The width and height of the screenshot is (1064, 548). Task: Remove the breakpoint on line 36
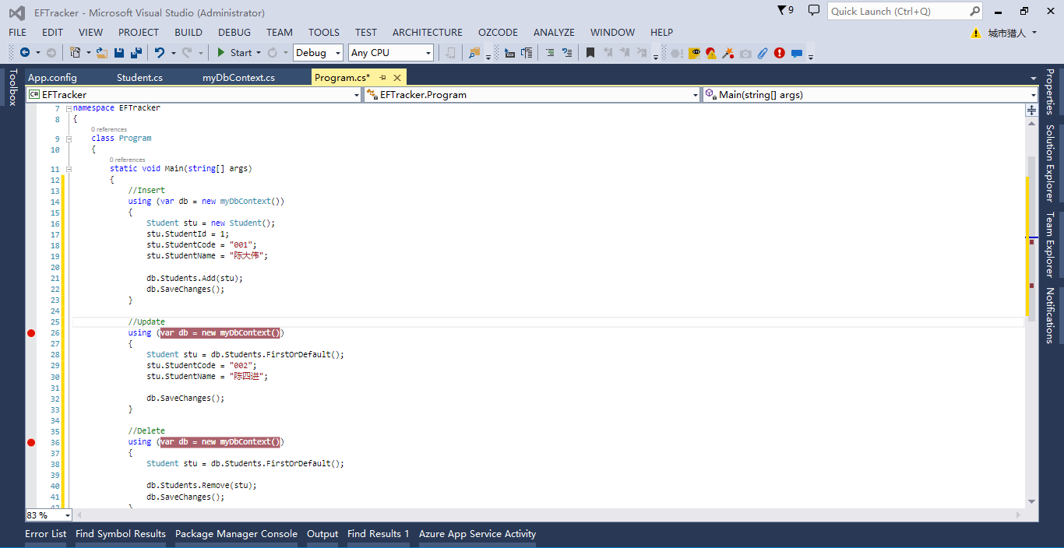31,442
